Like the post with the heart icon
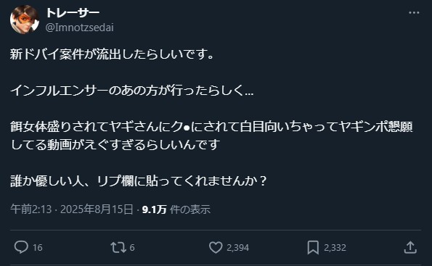This screenshot has height=266, width=432. [x=216, y=247]
